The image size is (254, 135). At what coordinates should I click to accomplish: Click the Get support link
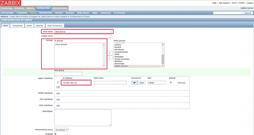pos(224,3)
